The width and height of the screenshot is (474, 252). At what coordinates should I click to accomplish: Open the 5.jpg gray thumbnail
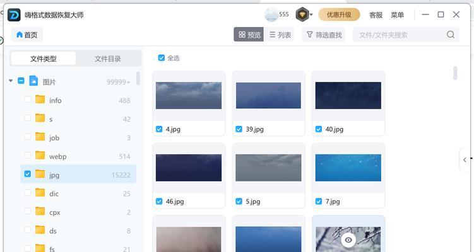(x=268, y=168)
